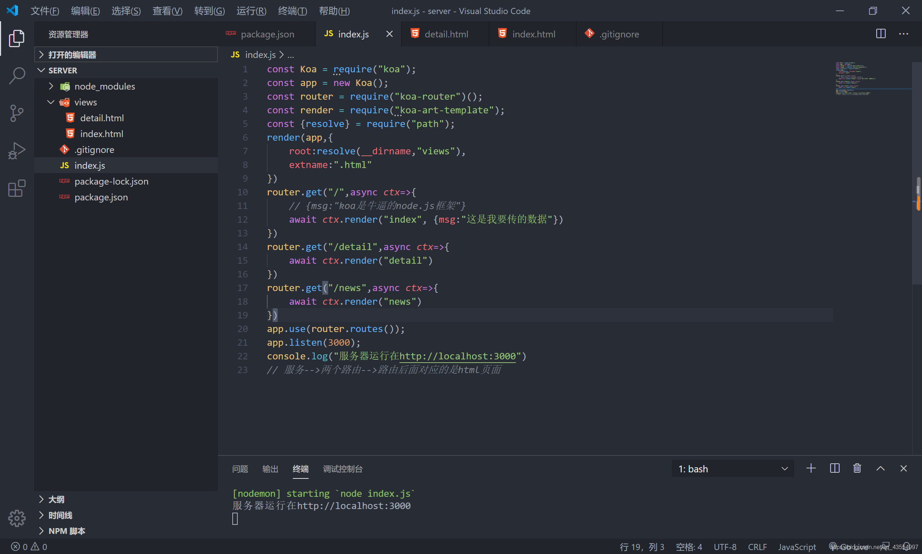
Task: Expand the Timeline (时间线) section
Action: pos(126,515)
